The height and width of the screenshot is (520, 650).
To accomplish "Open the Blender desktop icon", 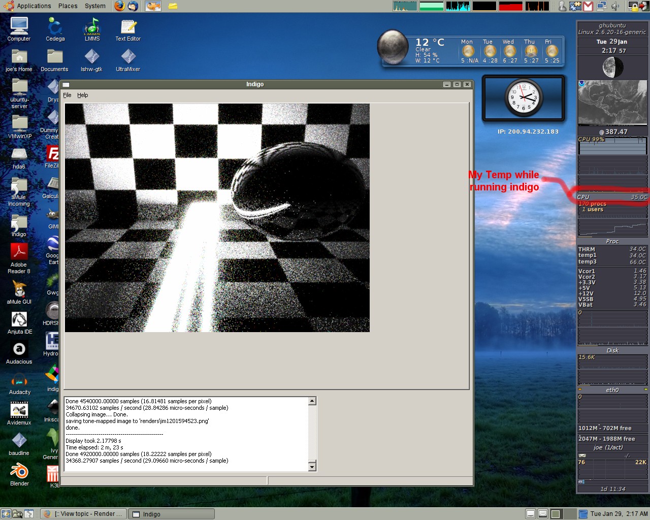I will coord(19,474).
